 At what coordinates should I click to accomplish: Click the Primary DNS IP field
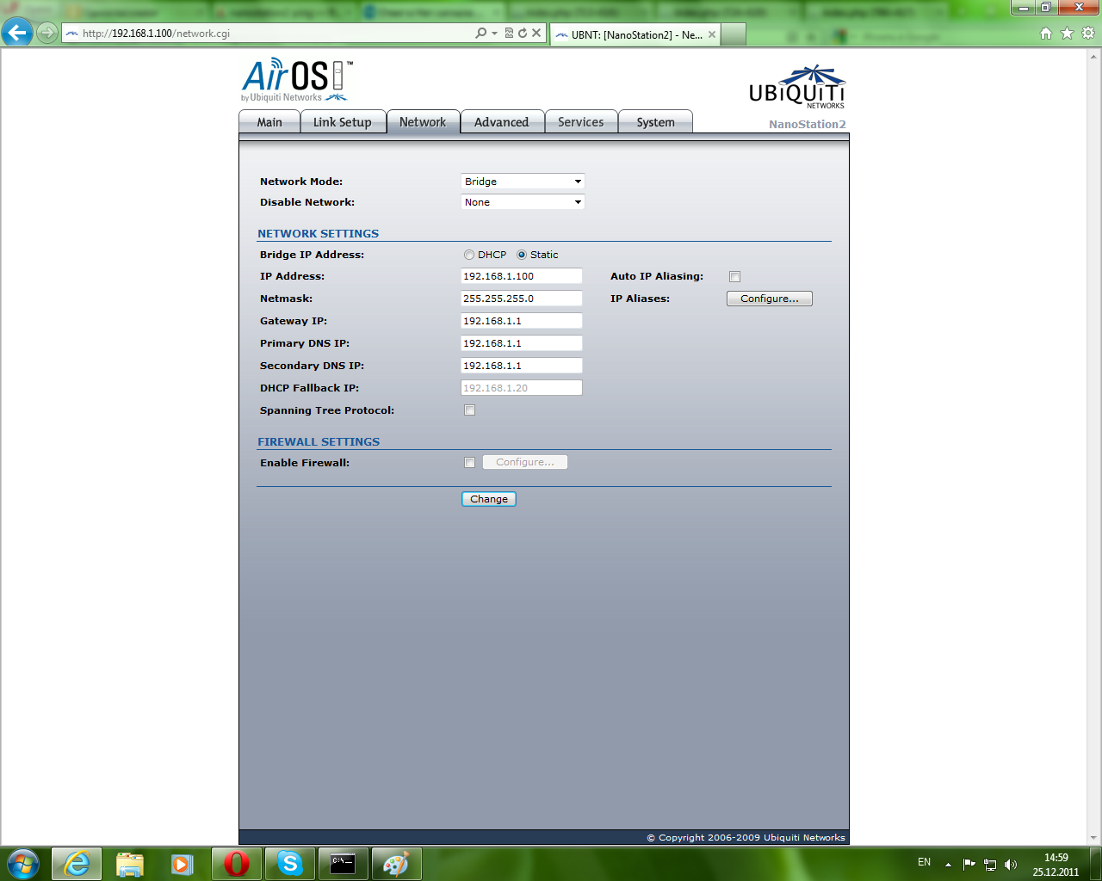click(x=522, y=343)
